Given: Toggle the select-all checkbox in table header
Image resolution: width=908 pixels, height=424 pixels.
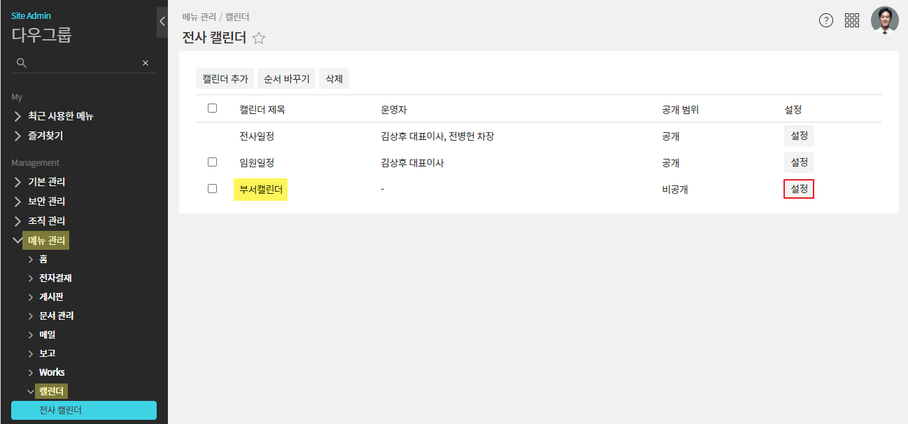Looking at the screenshot, I should tap(213, 108).
